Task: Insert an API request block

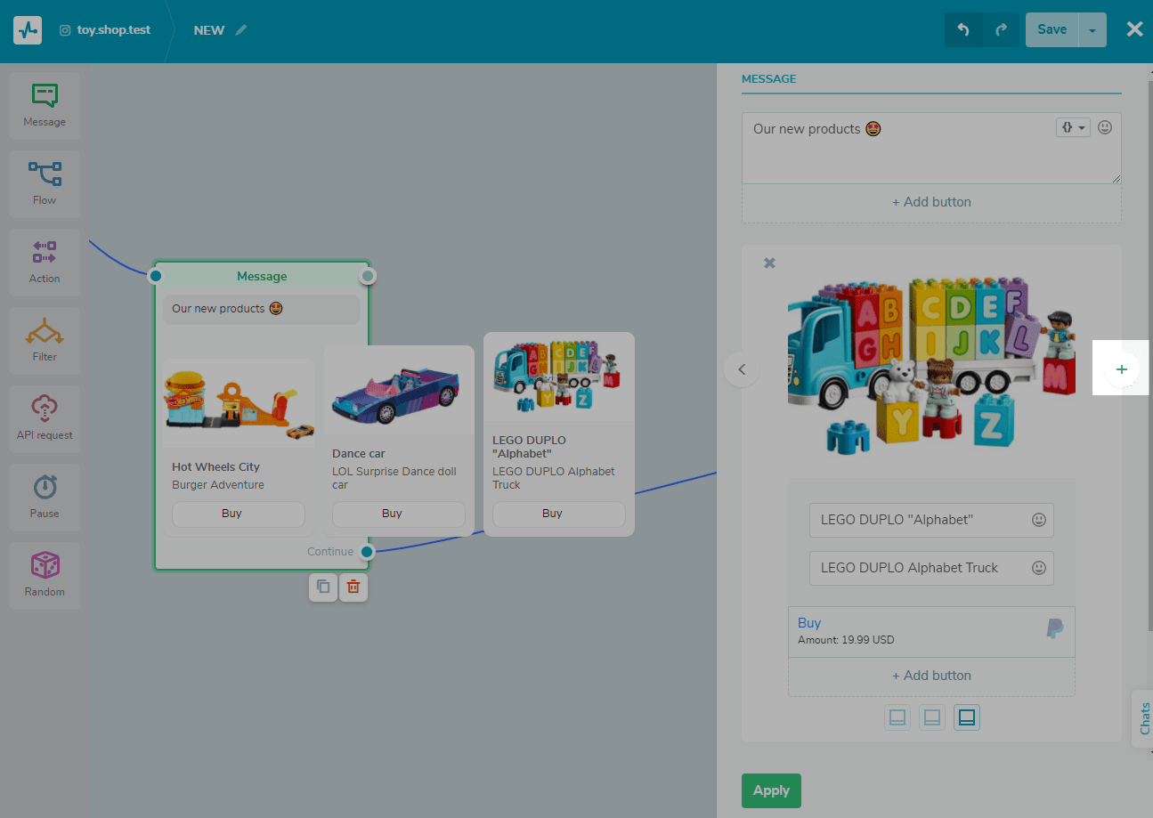Action: (x=45, y=418)
